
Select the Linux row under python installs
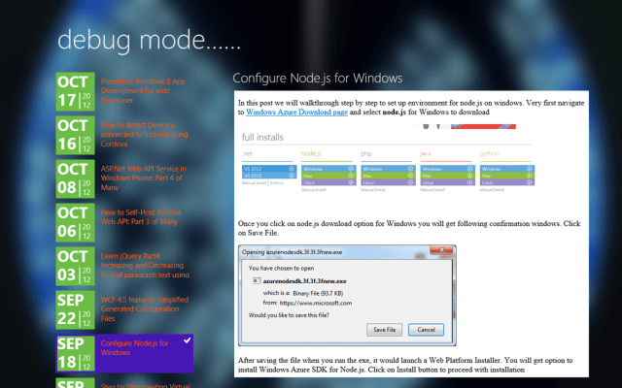[x=500, y=181]
